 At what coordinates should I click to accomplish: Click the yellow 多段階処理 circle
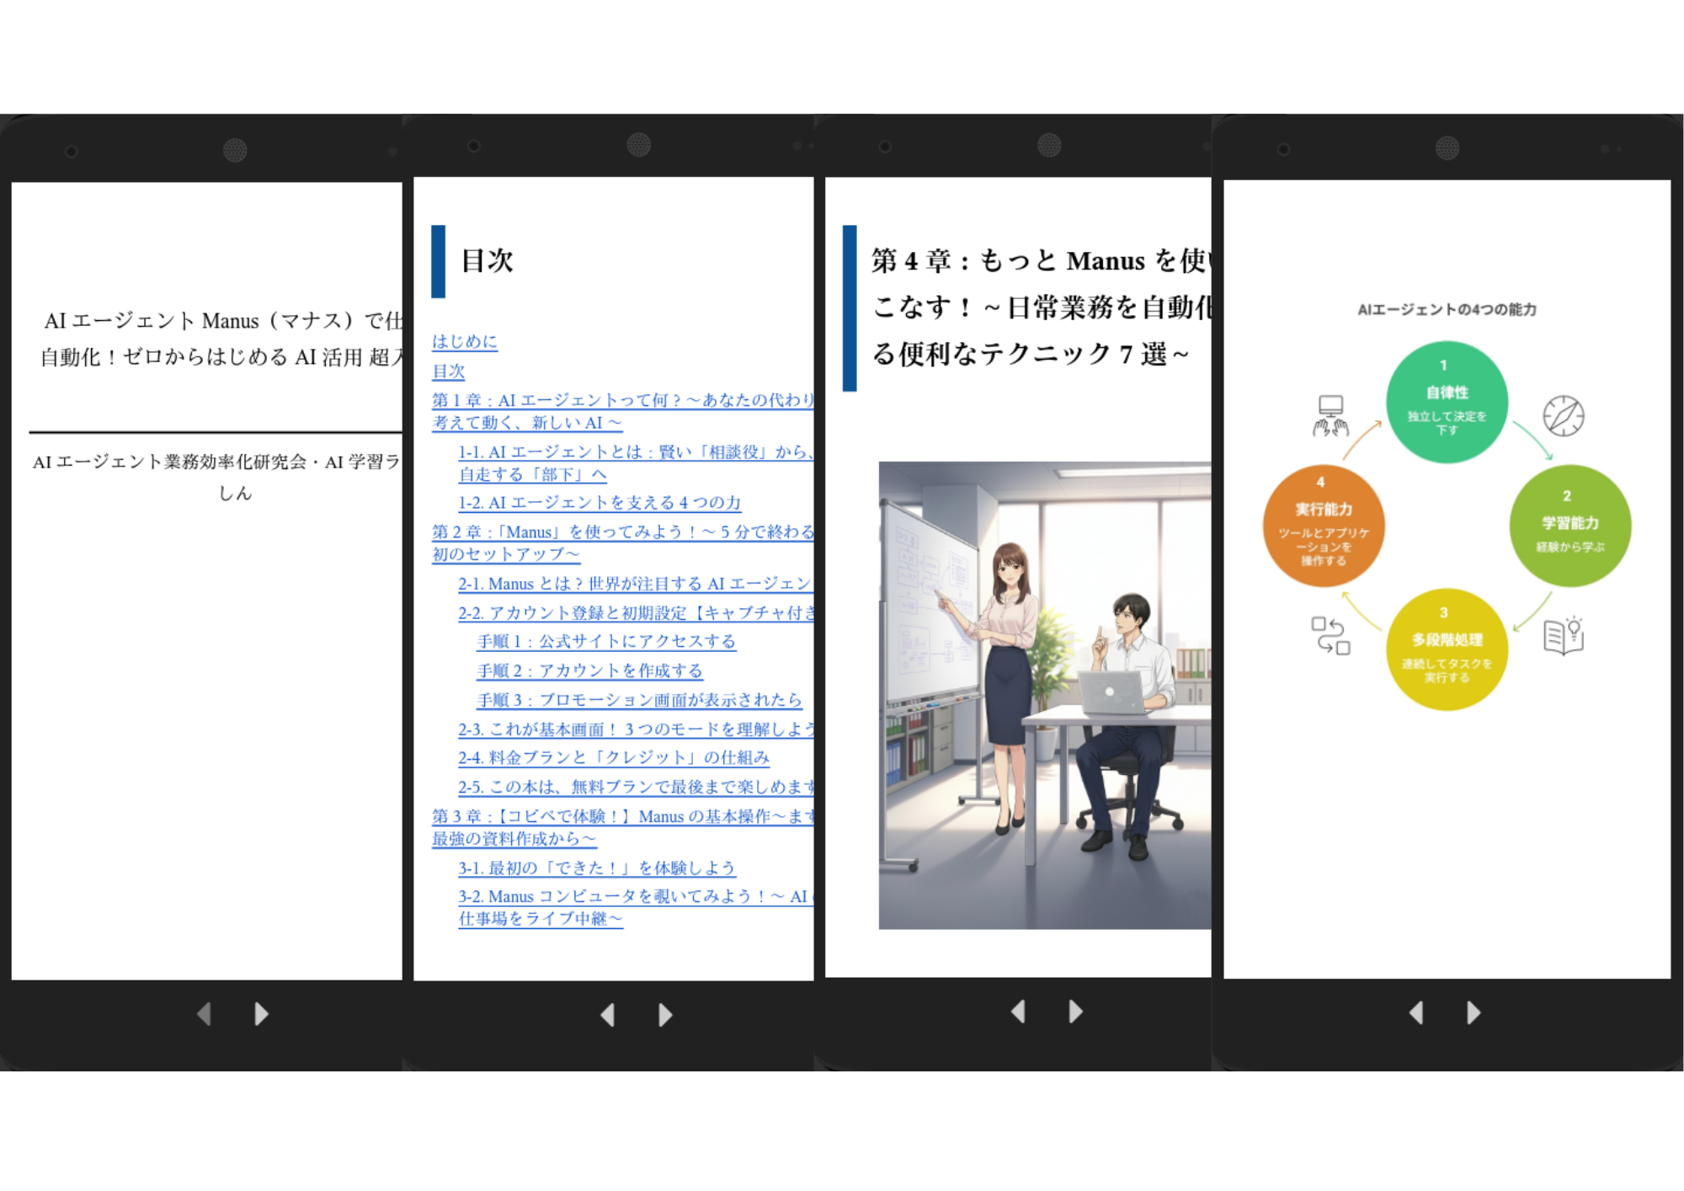[1446, 649]
